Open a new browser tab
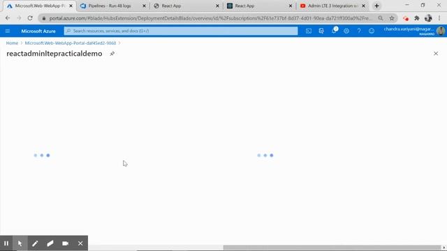 [376, 6]
